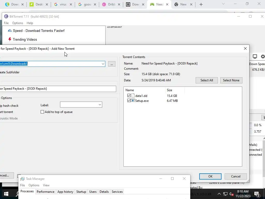Viewport: 265px width, 199px height.
Task: Click the browse (...) button
Action: click(112, 64)
